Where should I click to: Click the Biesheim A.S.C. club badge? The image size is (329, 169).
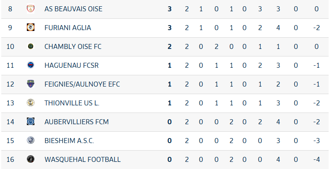pos(31,141)
